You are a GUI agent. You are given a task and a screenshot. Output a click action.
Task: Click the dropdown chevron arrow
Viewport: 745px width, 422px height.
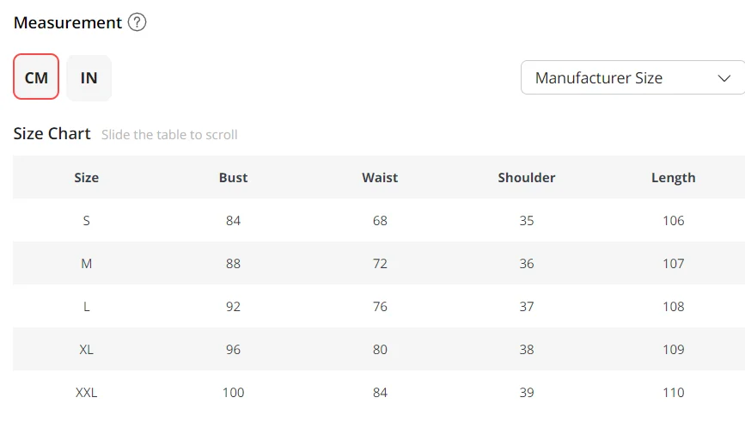tap(723, 77)
